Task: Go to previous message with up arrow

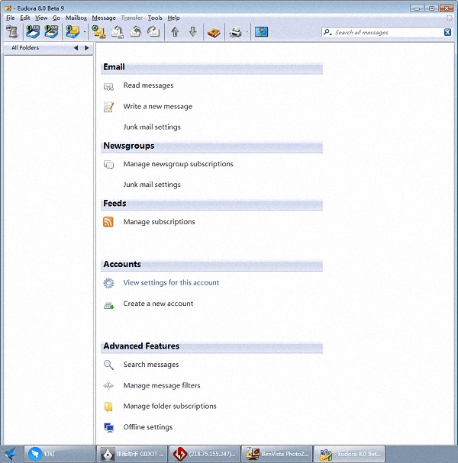Action: click(x=175, y=32)
